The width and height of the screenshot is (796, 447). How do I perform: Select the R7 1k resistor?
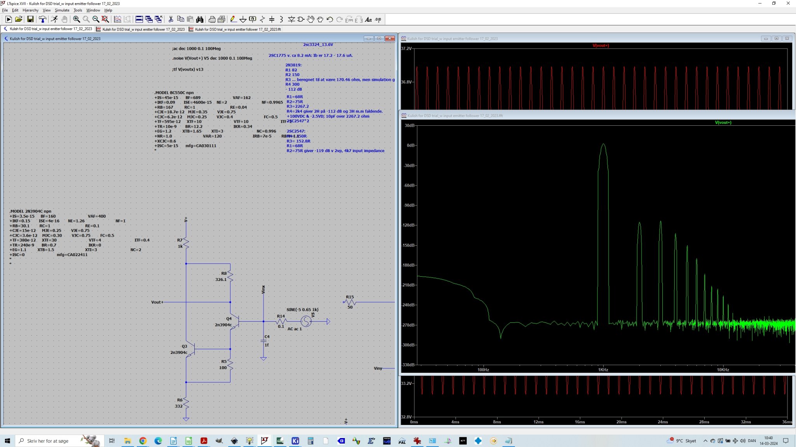coord(186,243)
